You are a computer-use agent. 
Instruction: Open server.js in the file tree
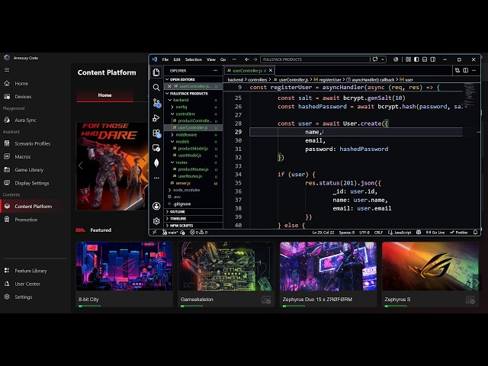[193, 183]
